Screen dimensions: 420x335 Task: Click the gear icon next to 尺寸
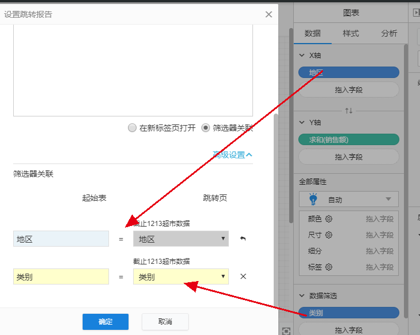(329, 235)
